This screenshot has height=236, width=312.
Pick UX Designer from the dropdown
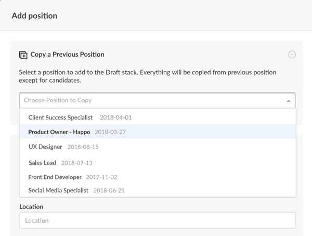coord(158,147)
